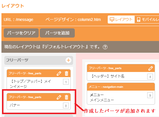This screenshot has width=159, height=117.
Task: Click the パーツを追加 button
Action: pyautogui.click(x=57, y=33)
